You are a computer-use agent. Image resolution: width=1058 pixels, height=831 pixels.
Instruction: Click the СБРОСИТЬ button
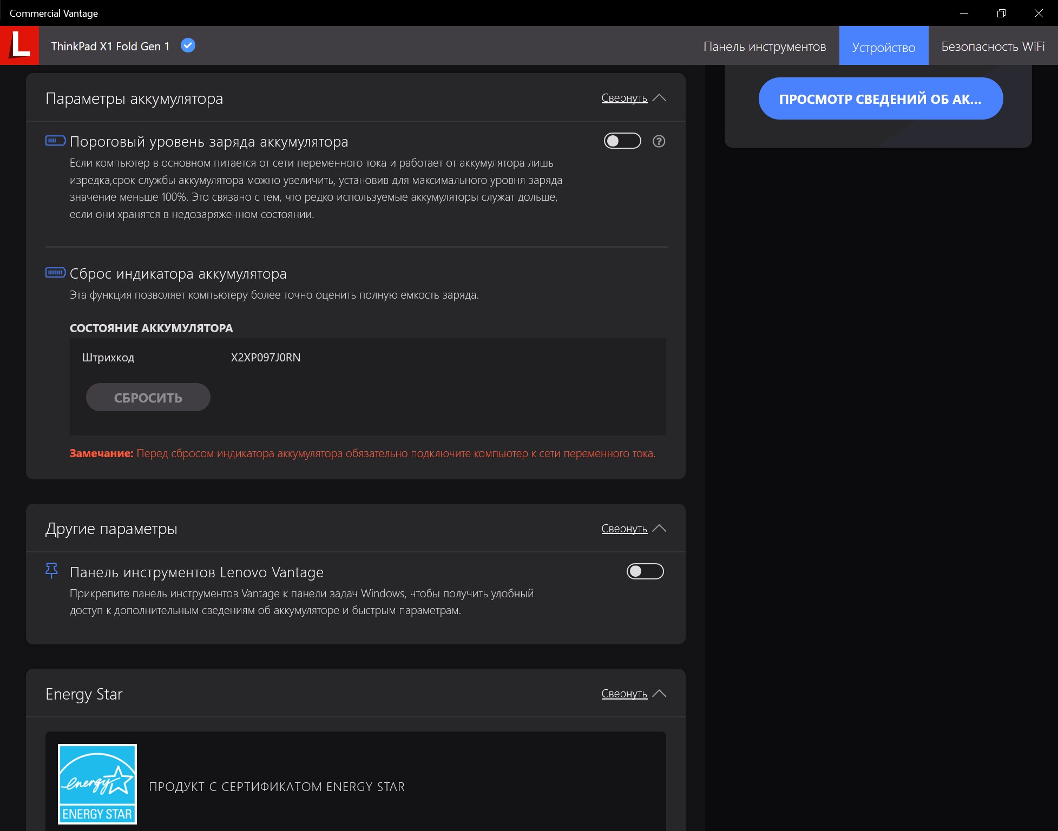click(x=148, y=398)
